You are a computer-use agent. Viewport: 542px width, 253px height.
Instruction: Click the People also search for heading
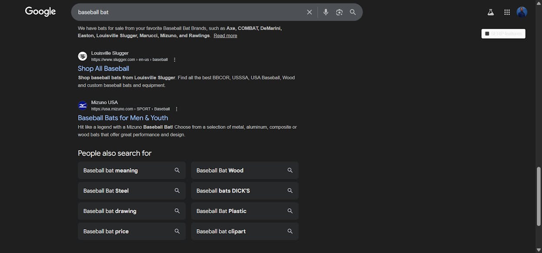[115, 153]
